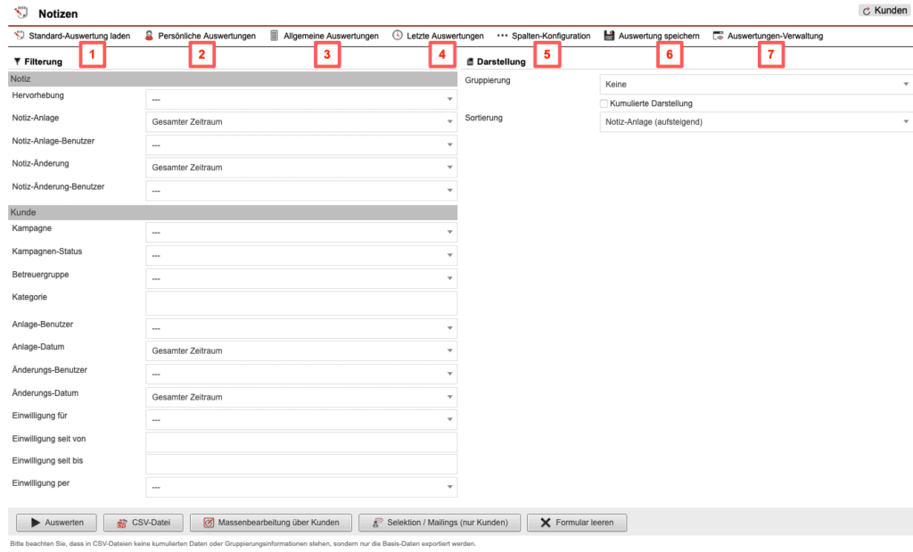Image resolution: width=913 pixels, height=552 pixels.
Task: Export data using the CSV-Datei button
Action: pyautogui.click(x=143, y=523)
